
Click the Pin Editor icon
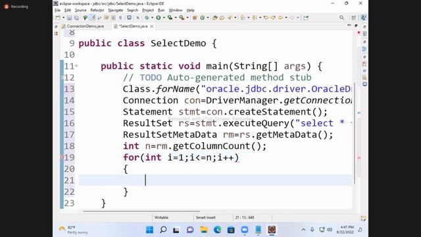306,18
